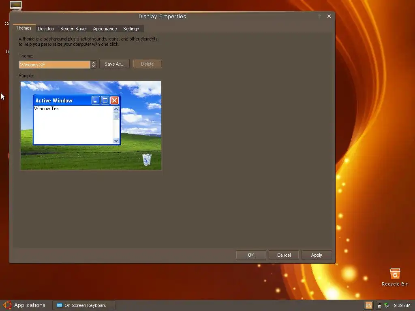Close the Display Properties window
Viewport: 415px width, 311px height.
tap(329, 16)
